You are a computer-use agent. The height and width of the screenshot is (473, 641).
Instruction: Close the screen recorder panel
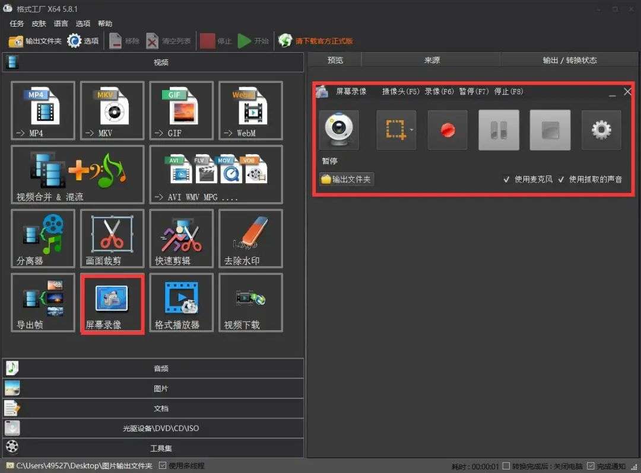627,92
